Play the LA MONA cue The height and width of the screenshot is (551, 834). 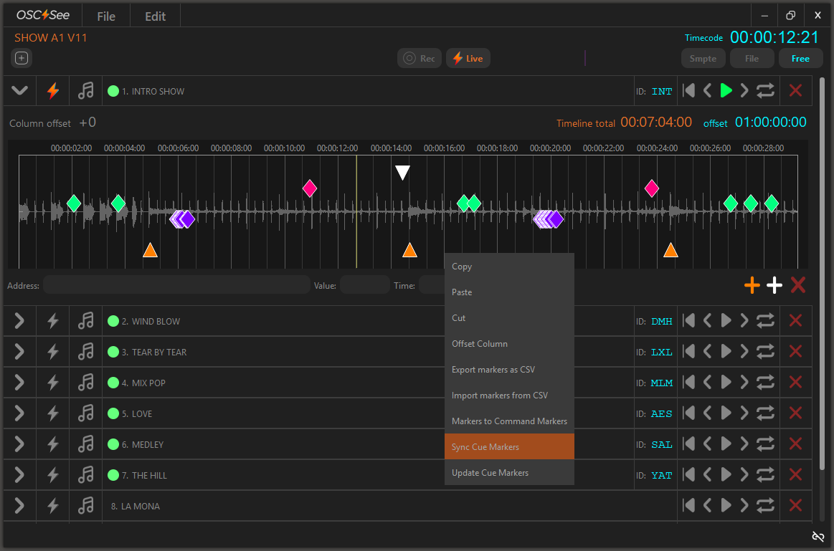726,505
